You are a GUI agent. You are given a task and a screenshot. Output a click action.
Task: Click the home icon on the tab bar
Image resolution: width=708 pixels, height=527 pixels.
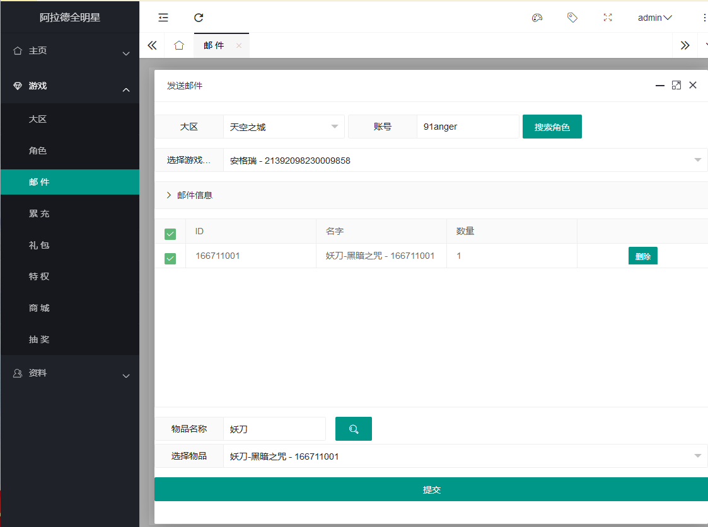pyautogui.click(x=179, y=45)
